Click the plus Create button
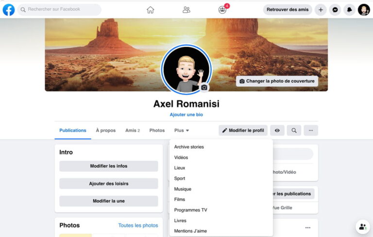Viewport: 373px width, 237px height. pyautogui.click(x=321, y=10)
